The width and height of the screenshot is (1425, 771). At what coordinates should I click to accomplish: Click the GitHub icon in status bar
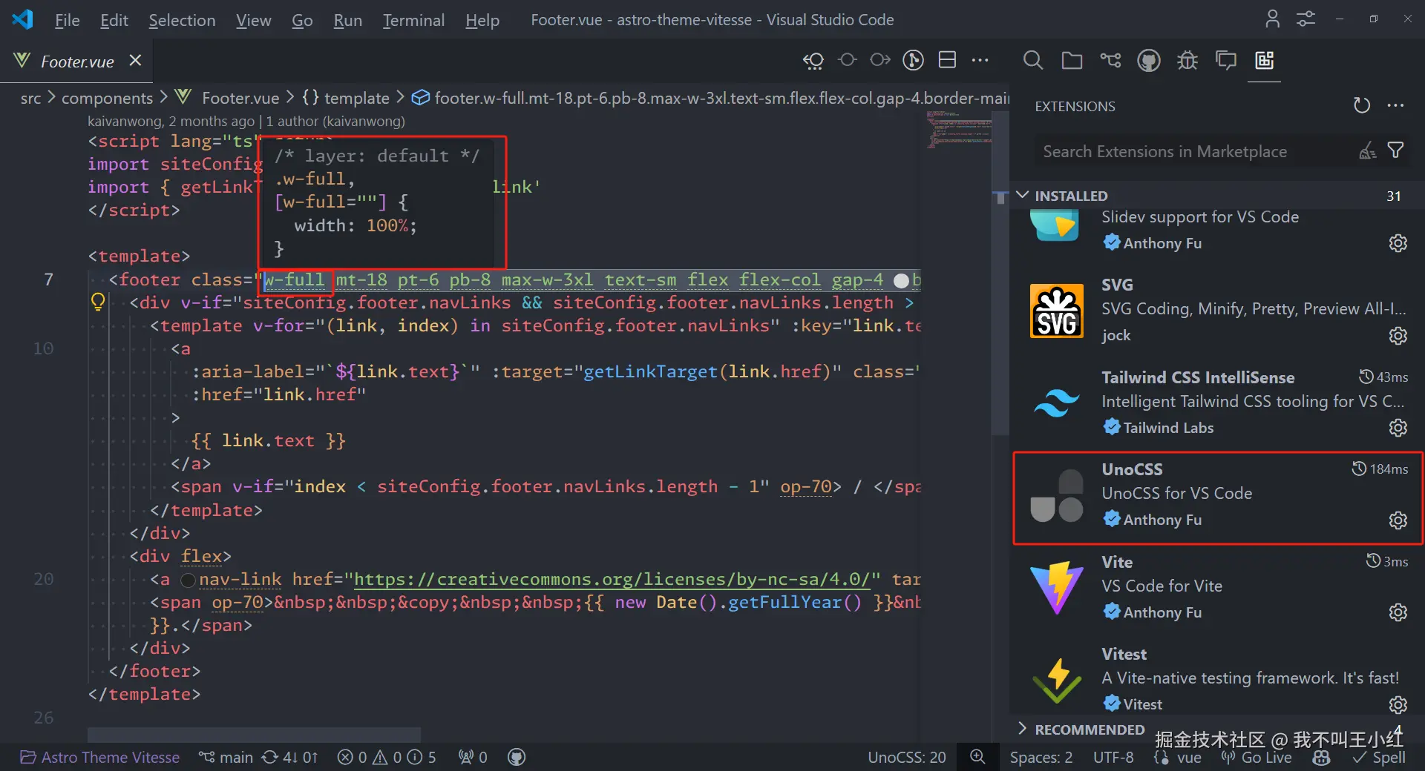tap(517, 757)
